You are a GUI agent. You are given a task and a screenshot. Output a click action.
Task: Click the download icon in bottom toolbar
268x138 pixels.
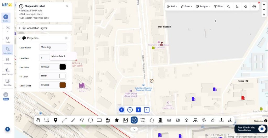230,120
